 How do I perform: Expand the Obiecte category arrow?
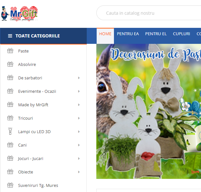tap(79, 172)
